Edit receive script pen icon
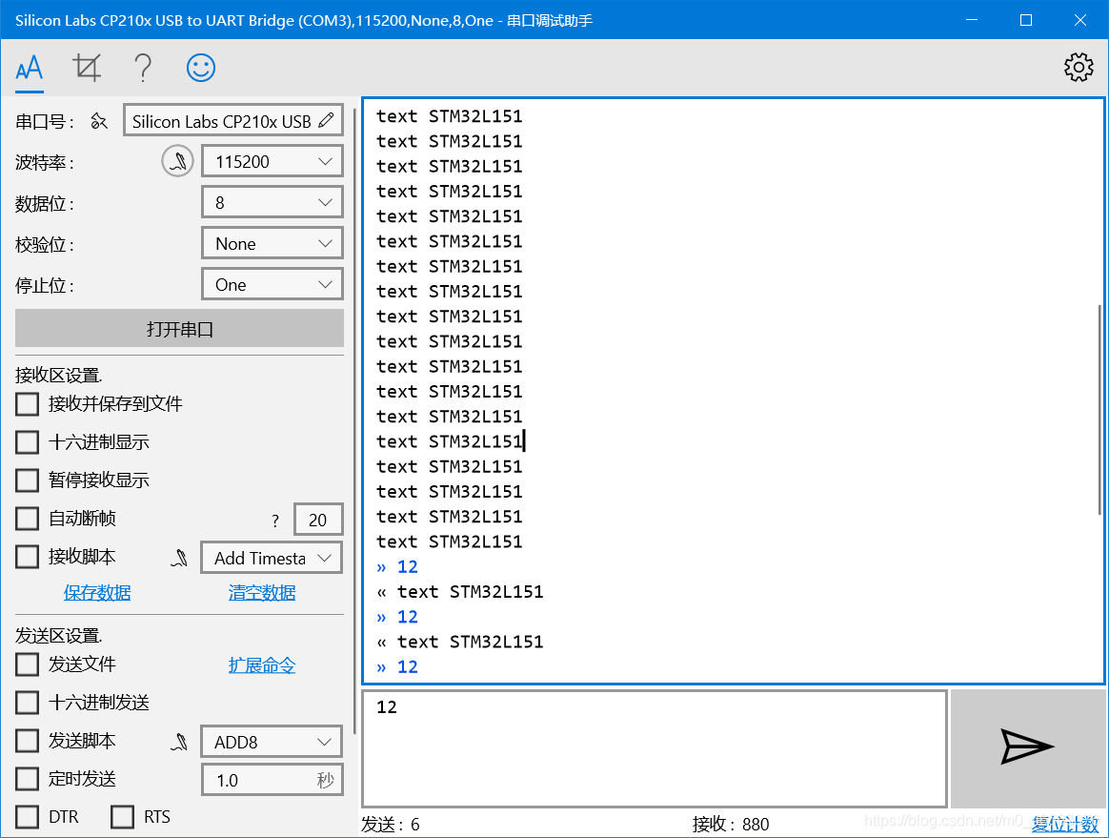Viewport: 1109px width, 838px height. click(180, 559)
